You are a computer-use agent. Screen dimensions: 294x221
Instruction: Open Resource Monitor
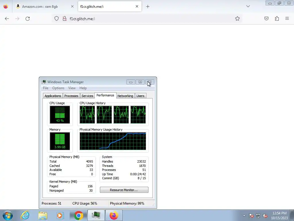pyautogui.click(x=124, y=190)
